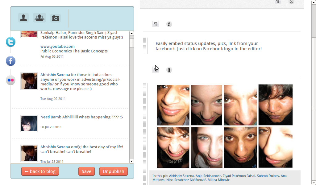Click 'Fri Jul 29 2011' date
Image resolution: width=316 pixels, height=185 pixels.
click(51, 127)
